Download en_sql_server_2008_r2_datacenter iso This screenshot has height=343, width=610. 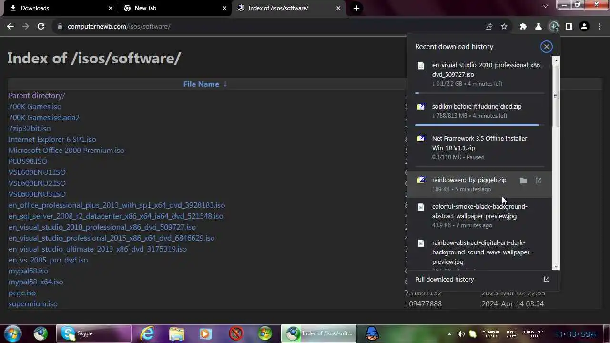pyautogui.click(x=116, y=216)
